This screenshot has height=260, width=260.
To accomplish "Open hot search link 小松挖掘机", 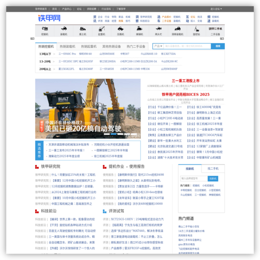I will click(x=208, y=185).
